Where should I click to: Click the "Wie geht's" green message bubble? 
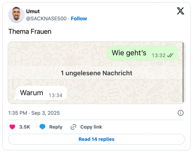coord(143,53)
